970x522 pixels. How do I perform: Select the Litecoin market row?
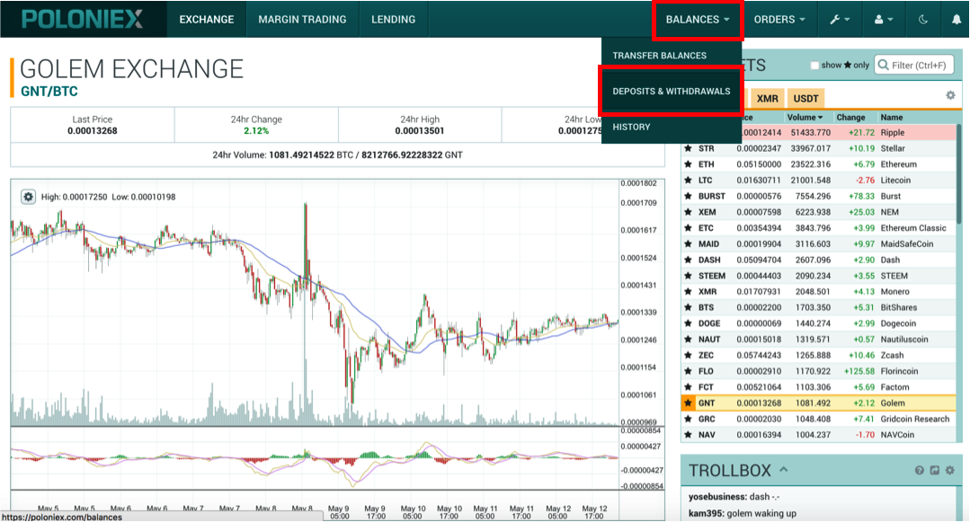coord(818,181)
